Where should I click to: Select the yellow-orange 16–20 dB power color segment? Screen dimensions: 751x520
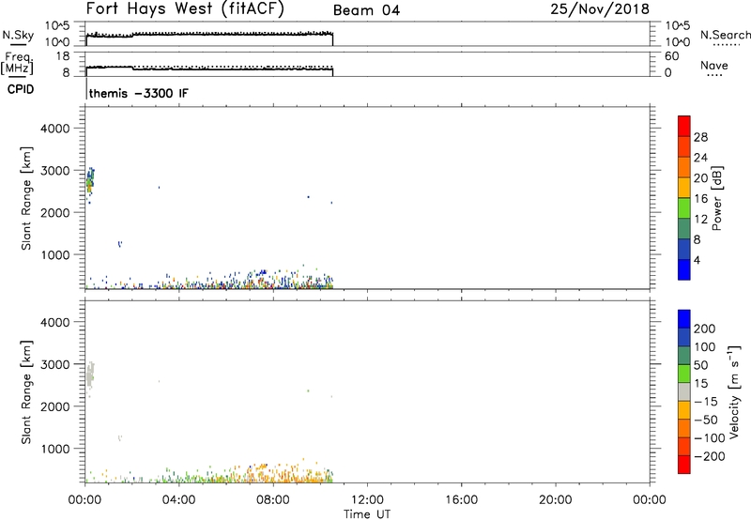coord(684,188)
